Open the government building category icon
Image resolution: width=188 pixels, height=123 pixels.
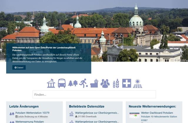coord(51,83)
